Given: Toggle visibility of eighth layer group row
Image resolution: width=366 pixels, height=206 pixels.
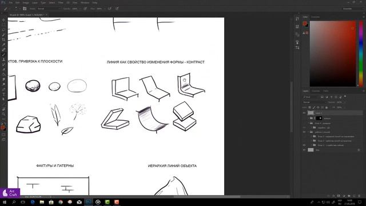Looking at the screenshot, I should (304, 145).
